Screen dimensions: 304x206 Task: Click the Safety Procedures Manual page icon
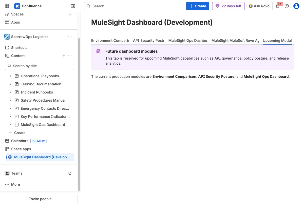click(17, 100)
